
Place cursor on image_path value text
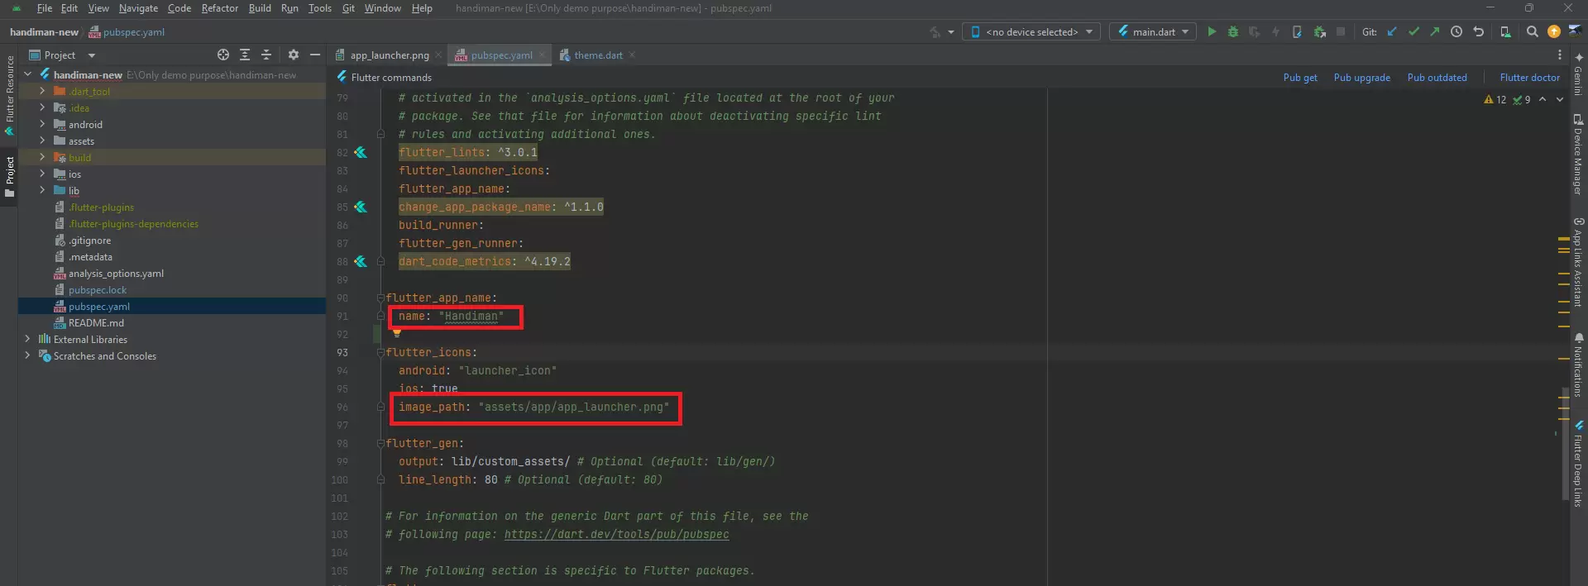[574, 407]
